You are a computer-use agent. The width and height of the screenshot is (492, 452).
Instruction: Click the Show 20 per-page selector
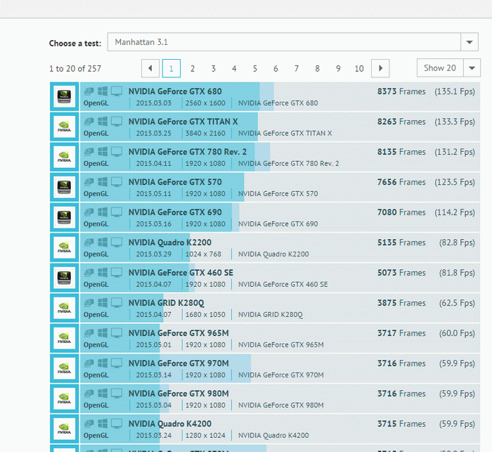click(440, 68)
